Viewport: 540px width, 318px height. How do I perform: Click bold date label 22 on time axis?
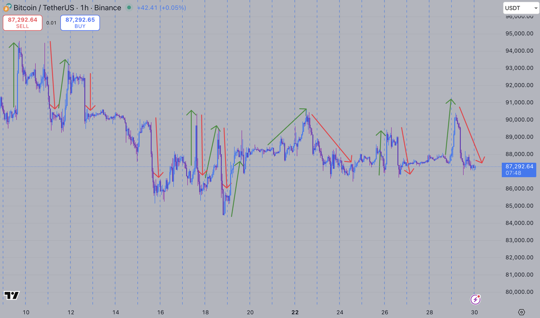pyautogui.click(x=295, y=312)
